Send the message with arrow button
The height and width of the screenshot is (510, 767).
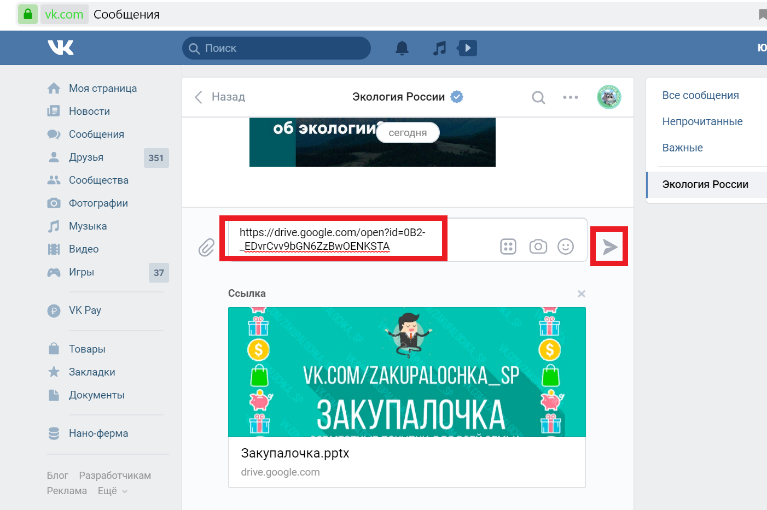610,247
